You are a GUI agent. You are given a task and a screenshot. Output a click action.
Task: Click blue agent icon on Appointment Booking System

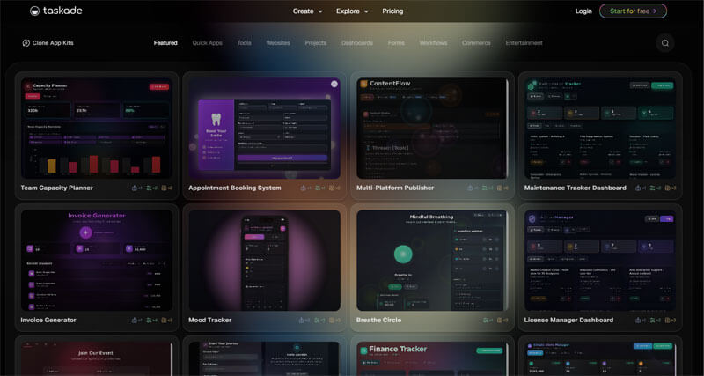pos(303,188)
